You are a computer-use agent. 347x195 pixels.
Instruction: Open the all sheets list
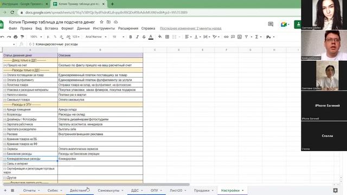(12, 190)
